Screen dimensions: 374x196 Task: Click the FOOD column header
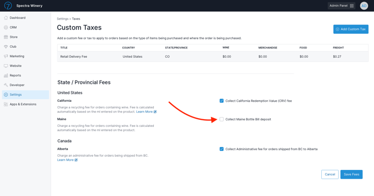tap(303, 48)
